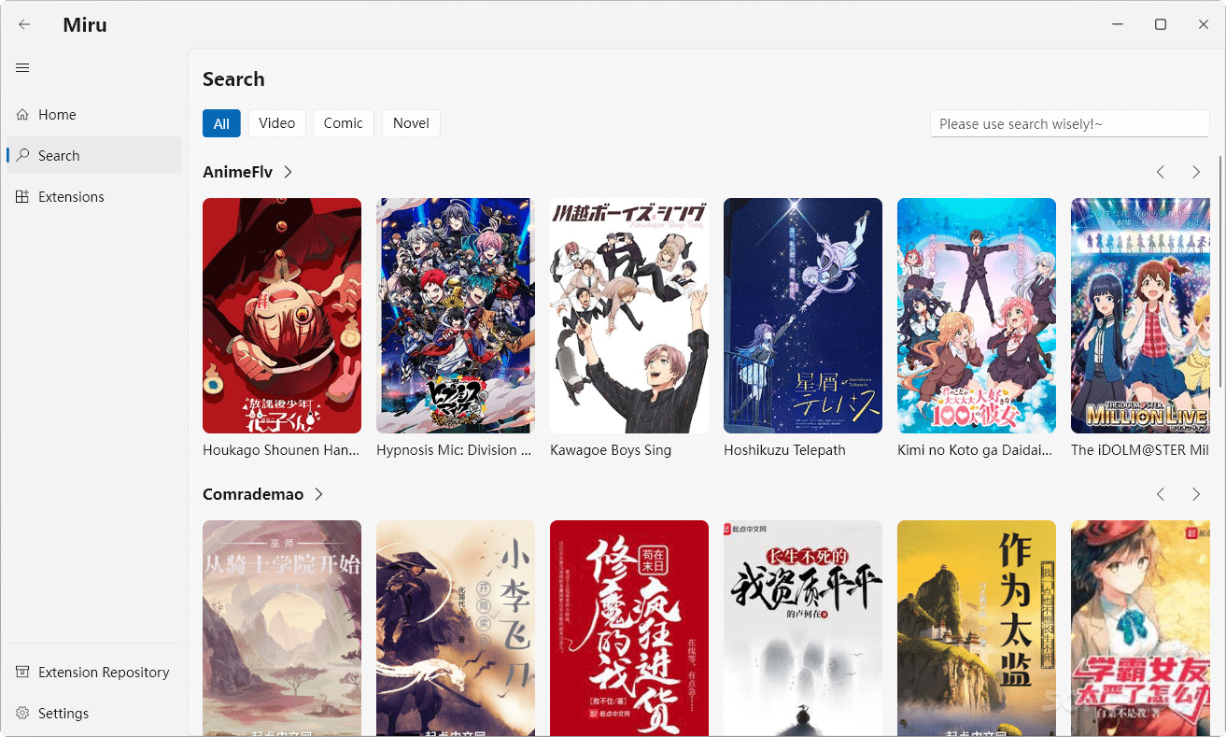The height and width of the screenshot is (737, 1226).
Task: Click the Search magnifier icon in sidebar
Action: pos(22,156)
